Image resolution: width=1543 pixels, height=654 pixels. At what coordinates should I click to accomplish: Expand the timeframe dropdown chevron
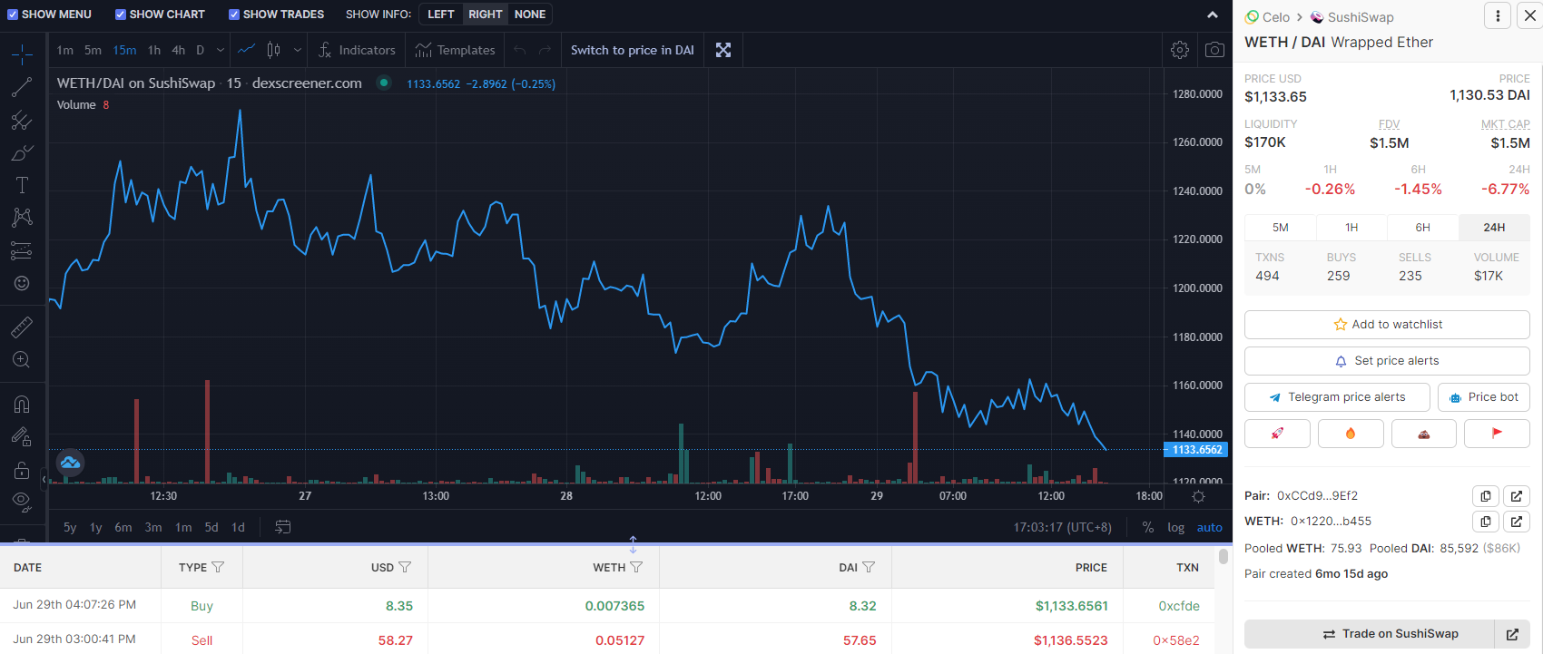(x=220, y=50)
